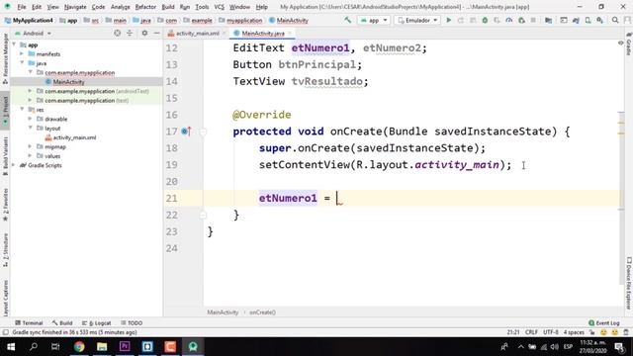Open the Build menu
Image resolution: width=633 pixels, height=356 pixels.
[x=168, y=7]
